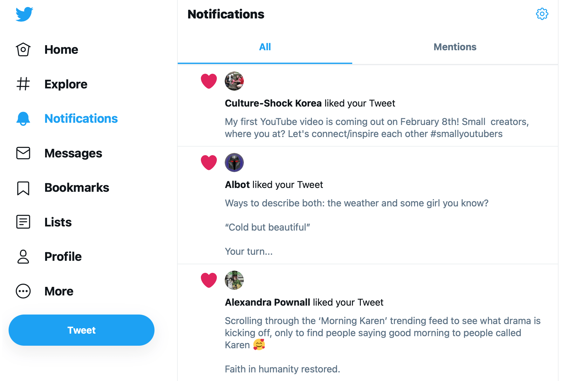Open Home via the house icon
This screenshot has width=563, height=381.
tap(23, 50)
